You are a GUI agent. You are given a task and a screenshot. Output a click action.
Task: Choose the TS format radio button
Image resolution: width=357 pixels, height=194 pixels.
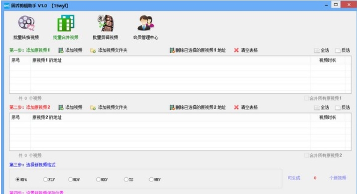[126, 180]
